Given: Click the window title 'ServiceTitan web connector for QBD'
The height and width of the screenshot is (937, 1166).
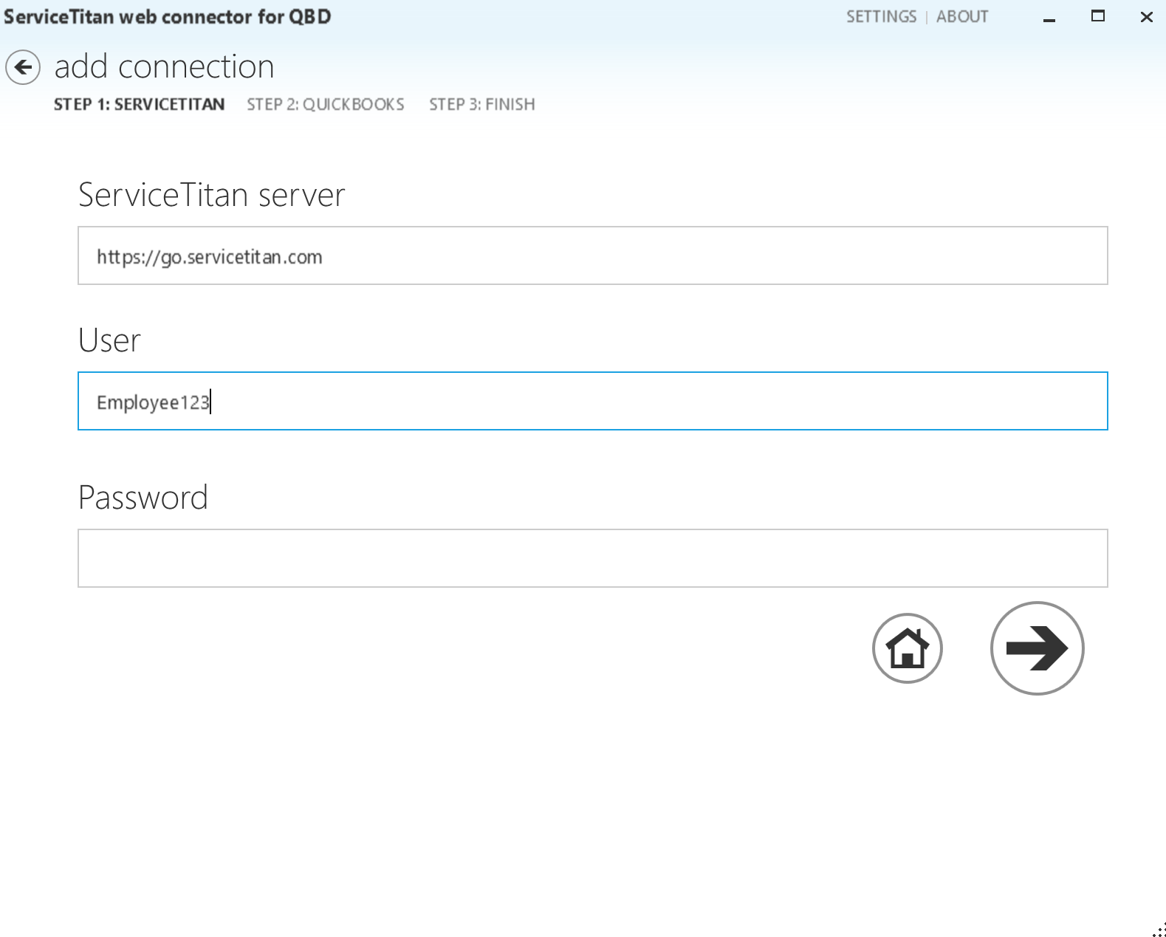Looking at the screenshot, I should 168,16.
